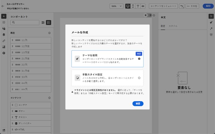
Task: Open the スタイル tab
Action: 173,26
